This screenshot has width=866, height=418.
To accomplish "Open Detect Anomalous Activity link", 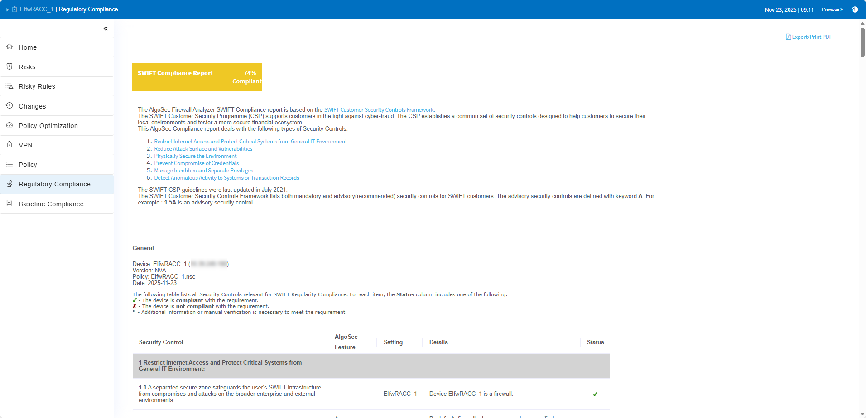I will coord(226,178).
